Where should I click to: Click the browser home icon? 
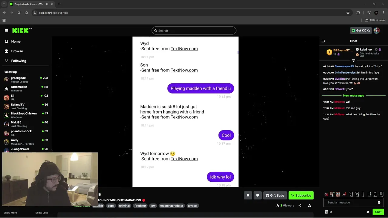[x=26, y=13]
